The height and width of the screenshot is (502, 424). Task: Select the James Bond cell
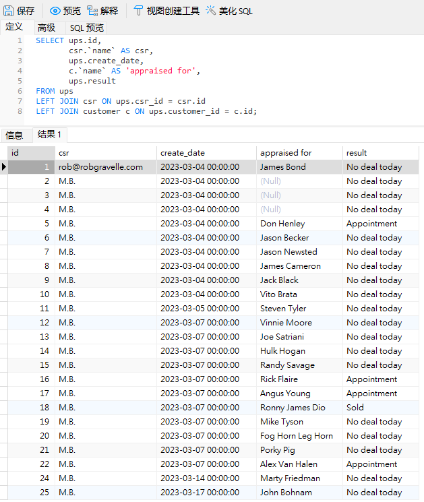299,167
